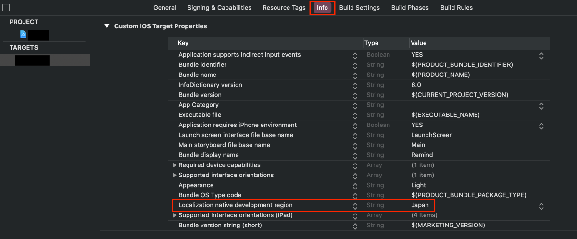577x239 pixels.
Task: Select the project file icon under PROJECT
Action: [x=23, y=35]
